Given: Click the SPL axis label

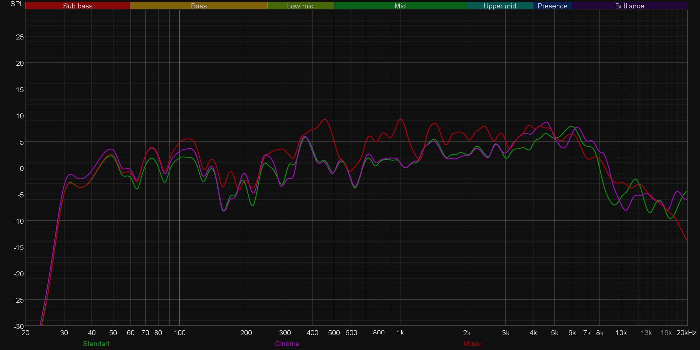Looking at the screenshot, I should pos(17,4).
